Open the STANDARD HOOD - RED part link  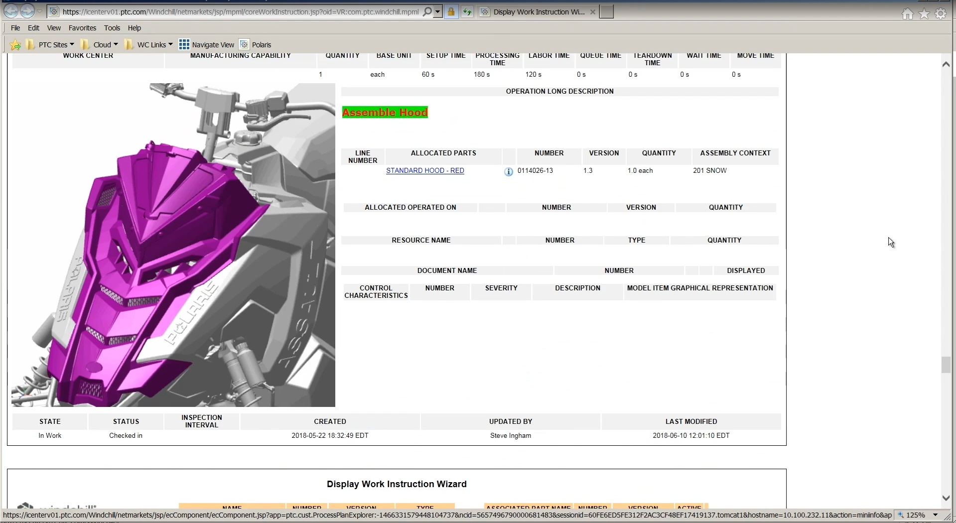(x=425, y=170)
